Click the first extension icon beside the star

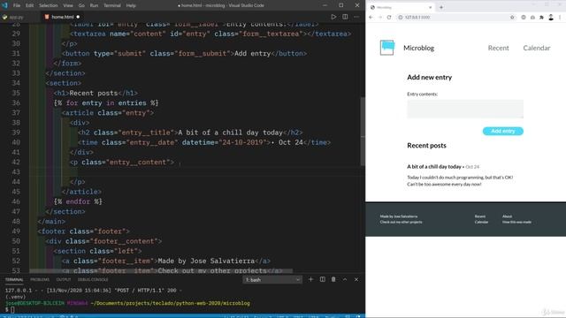click(x=524, y=17)
